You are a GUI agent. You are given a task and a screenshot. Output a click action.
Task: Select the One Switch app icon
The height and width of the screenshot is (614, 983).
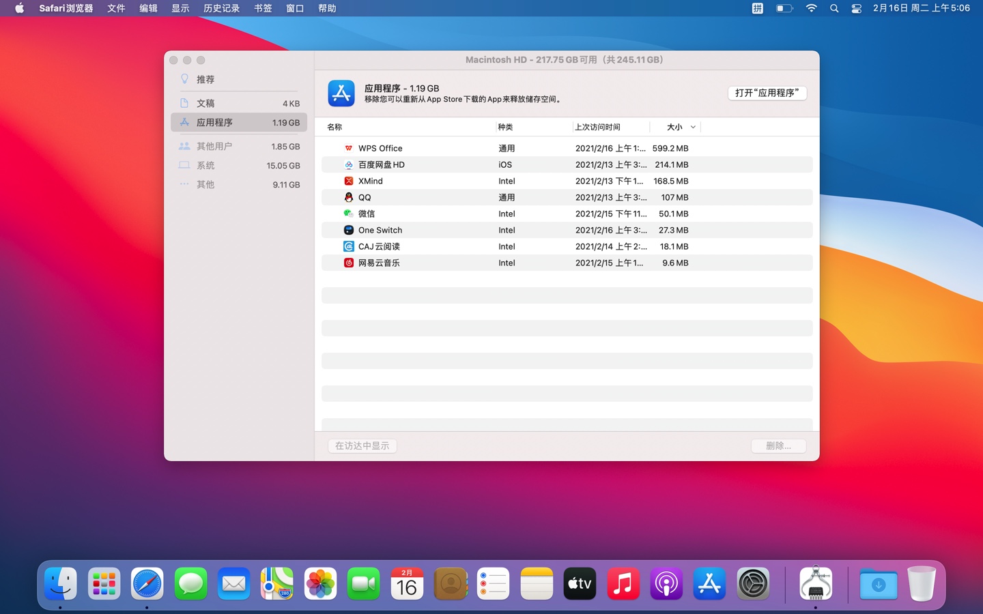(348, 230)
